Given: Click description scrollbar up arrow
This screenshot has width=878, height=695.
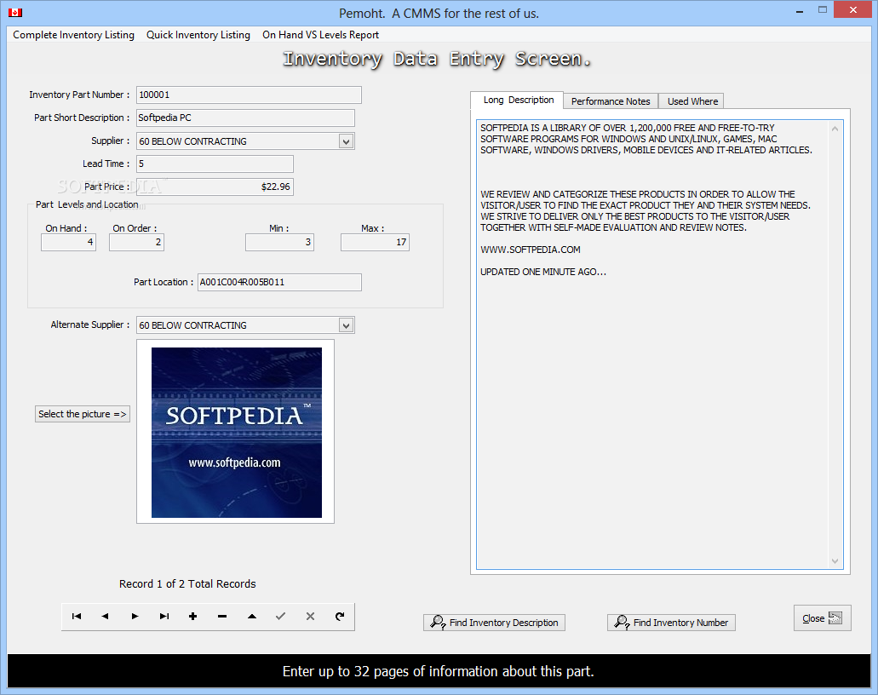Looking at the screenshot, I should tap(835, 129).
